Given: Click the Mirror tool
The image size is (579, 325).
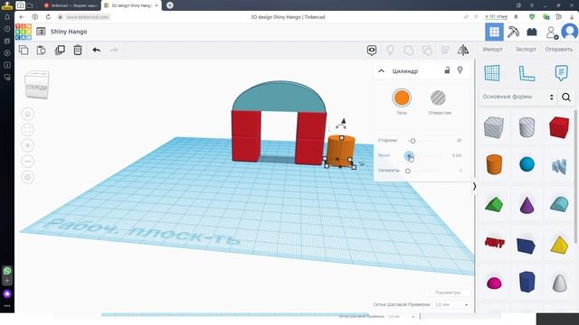Looking at the screenshot, I should [x=463, y=51].
